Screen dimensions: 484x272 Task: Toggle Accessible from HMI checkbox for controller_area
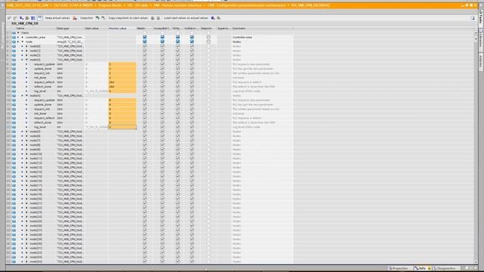tap(162, 37)
